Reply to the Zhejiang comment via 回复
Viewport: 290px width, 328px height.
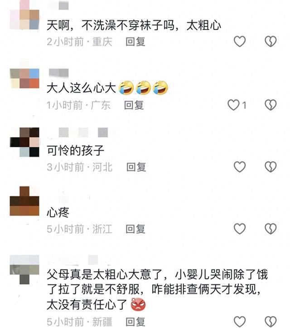point(135,229)
